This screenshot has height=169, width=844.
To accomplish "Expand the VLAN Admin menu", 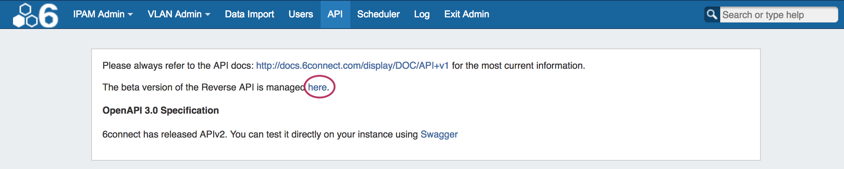I will tap(174, 14).
